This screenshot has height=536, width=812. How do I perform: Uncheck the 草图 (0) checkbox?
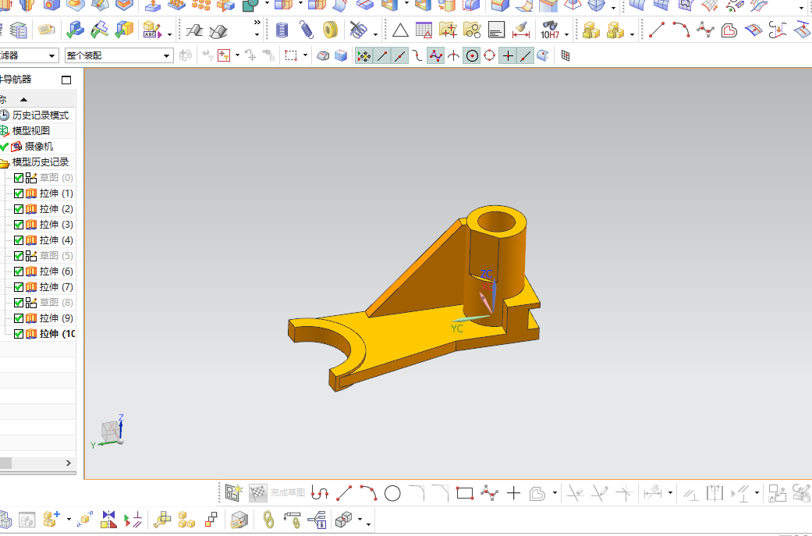(19, 178)
